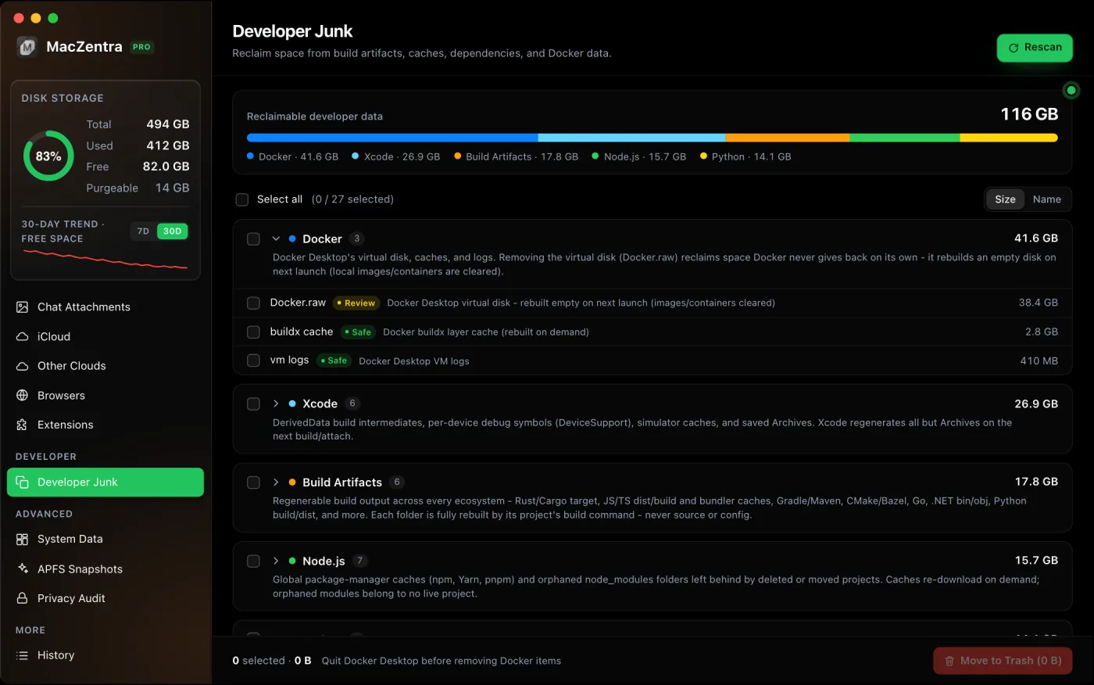
Task: Expand the Xcode category
Action: pyautogui.click(x=276, y=404)
